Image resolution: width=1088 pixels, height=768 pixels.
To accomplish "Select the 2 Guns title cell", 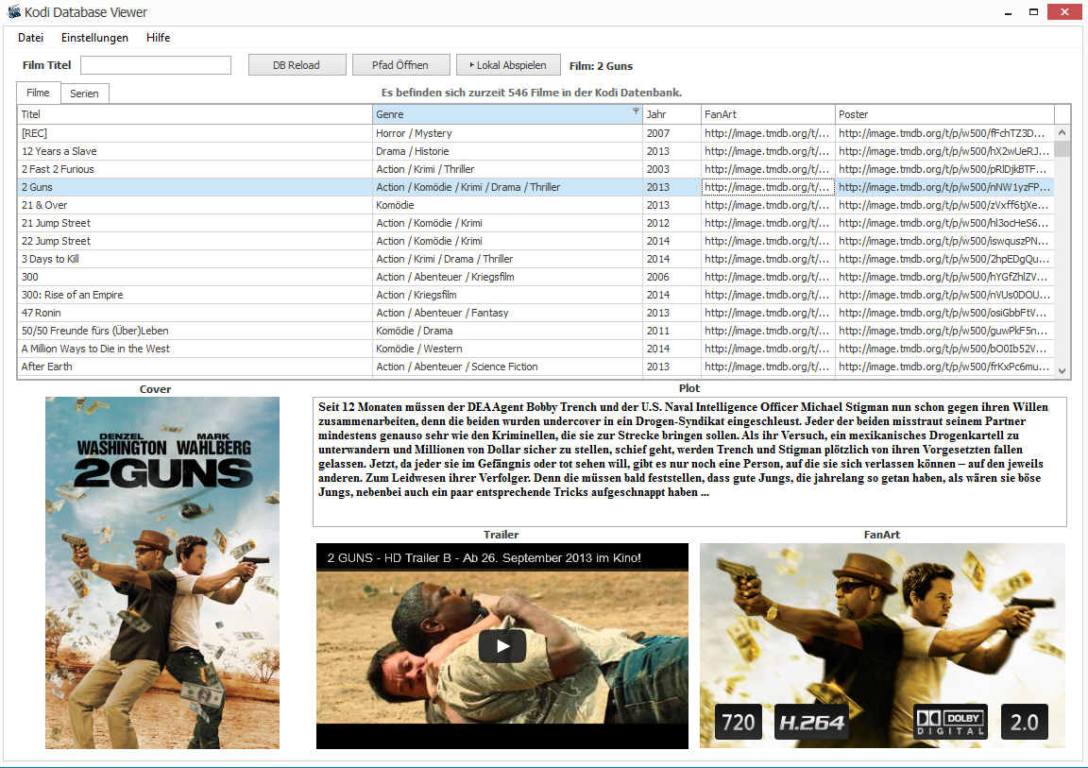I will tap(195, 187).
